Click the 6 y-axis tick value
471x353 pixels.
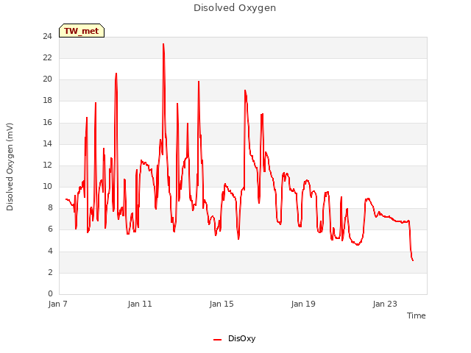click(50, 229)
